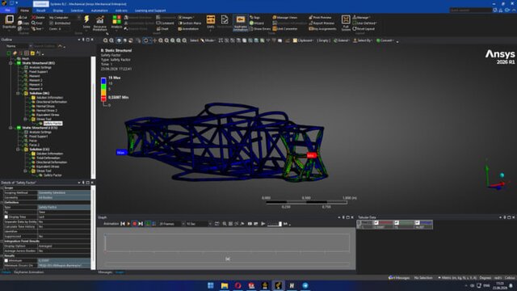The image size is (517, 291).
Task: Click the Chart icon in Insert group
Action: coord(158,29)
